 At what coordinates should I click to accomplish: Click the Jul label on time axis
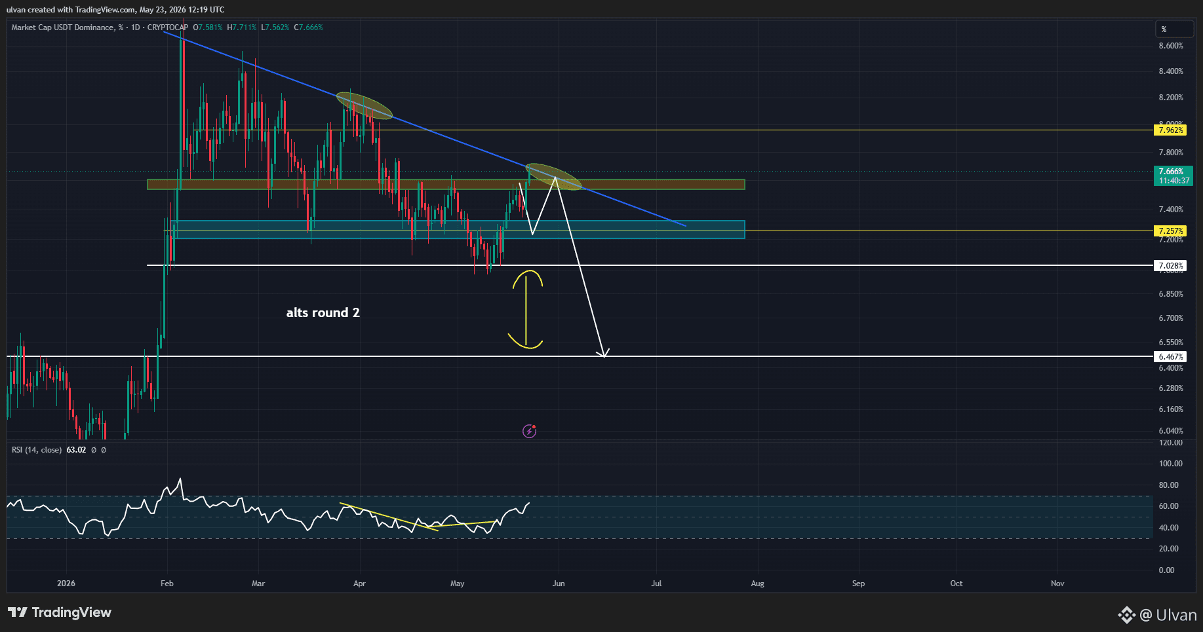[656, 584]
